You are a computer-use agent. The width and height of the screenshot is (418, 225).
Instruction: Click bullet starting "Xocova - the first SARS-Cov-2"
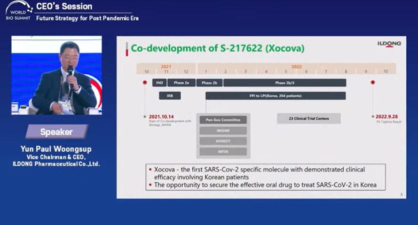(260, 173)
